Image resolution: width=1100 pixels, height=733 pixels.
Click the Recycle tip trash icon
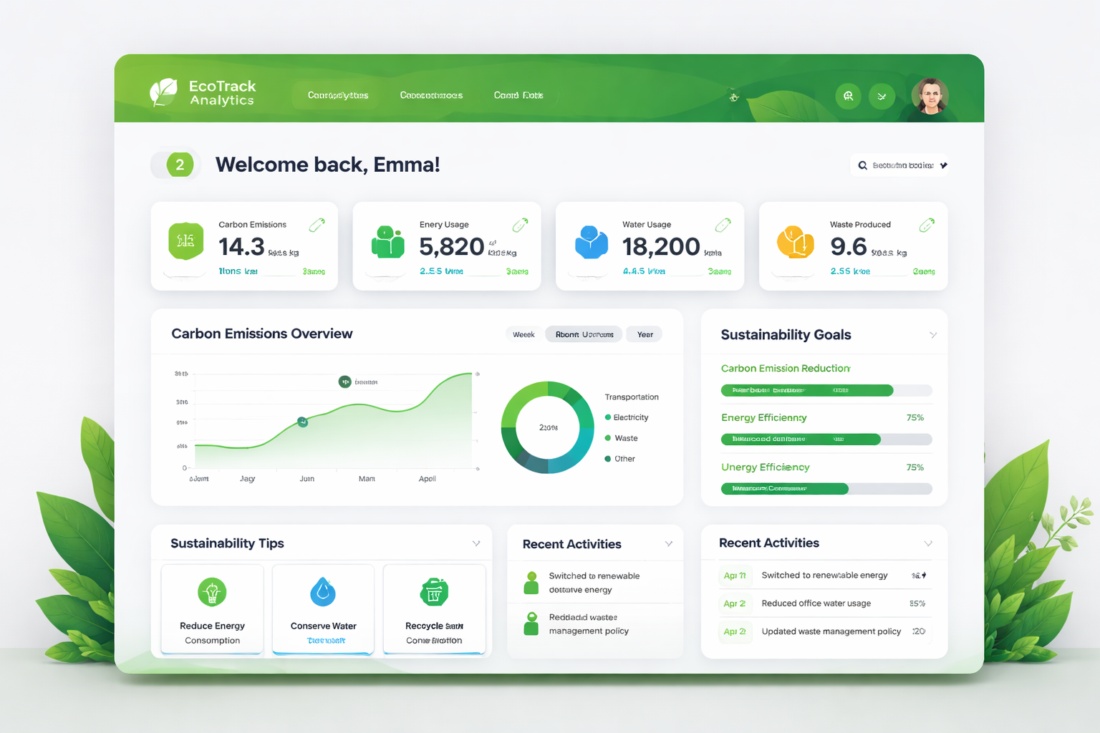pos(434,592)
